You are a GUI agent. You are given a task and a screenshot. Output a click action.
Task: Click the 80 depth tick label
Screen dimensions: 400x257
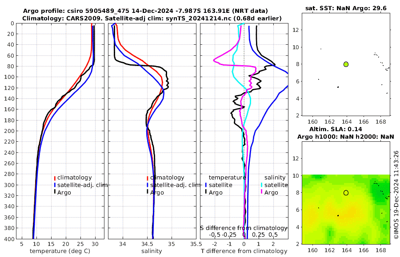pos(11,66)
